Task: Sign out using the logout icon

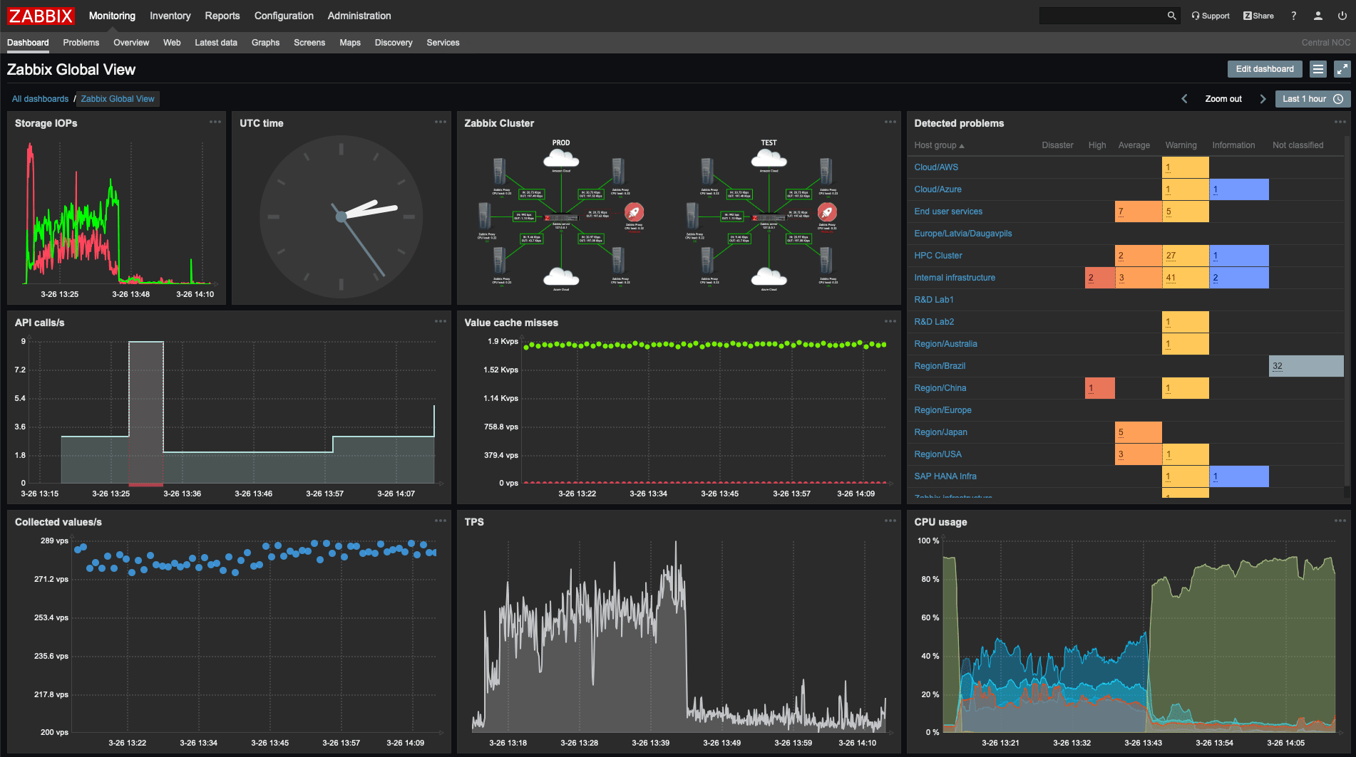Action: (x=1342, y=15)
